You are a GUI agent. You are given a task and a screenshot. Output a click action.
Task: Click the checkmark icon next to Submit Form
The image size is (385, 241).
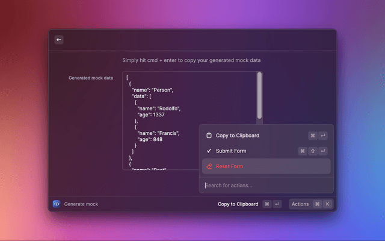pyautogui.click(x=209, y=151)
